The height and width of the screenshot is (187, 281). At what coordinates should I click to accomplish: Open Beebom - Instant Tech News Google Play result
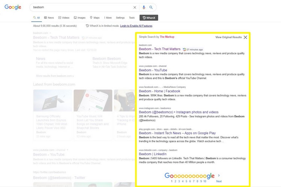pyautogui.click(x=177, y=133)
